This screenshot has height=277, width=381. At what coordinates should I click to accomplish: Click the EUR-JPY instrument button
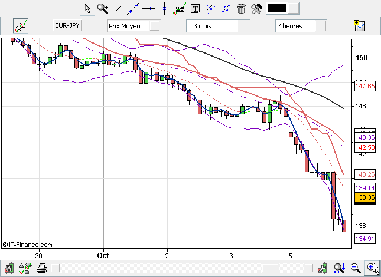pyautogui.click(x=68, y=26)
